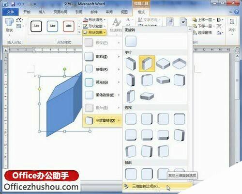Screen dimensions: 242x194
Task: Pick the first perspective preset under 透视
Action: 131,119
